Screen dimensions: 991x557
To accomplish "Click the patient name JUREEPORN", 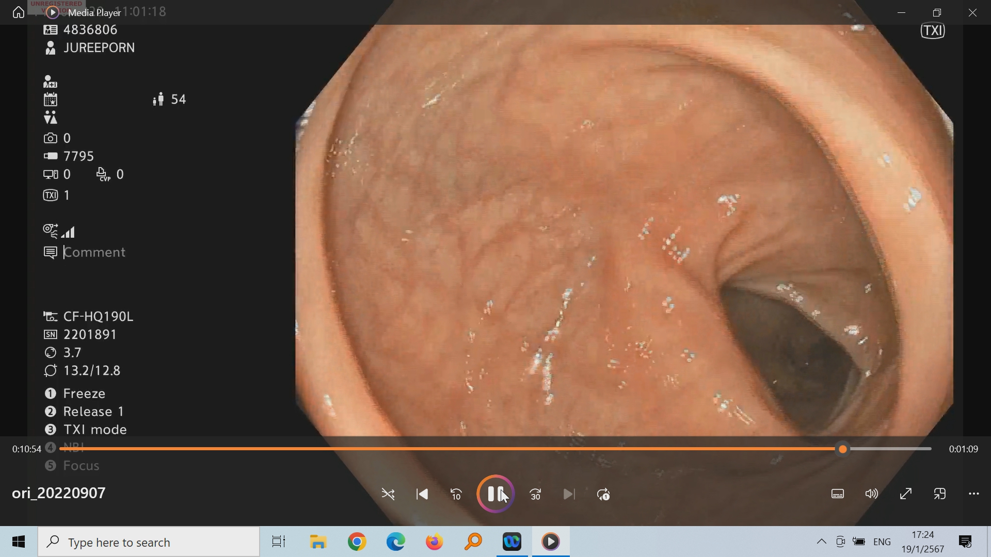I will pyautogui.click(x=99, y=48).
